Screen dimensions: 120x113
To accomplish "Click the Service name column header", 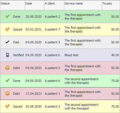I will click(x=83, y=5).
